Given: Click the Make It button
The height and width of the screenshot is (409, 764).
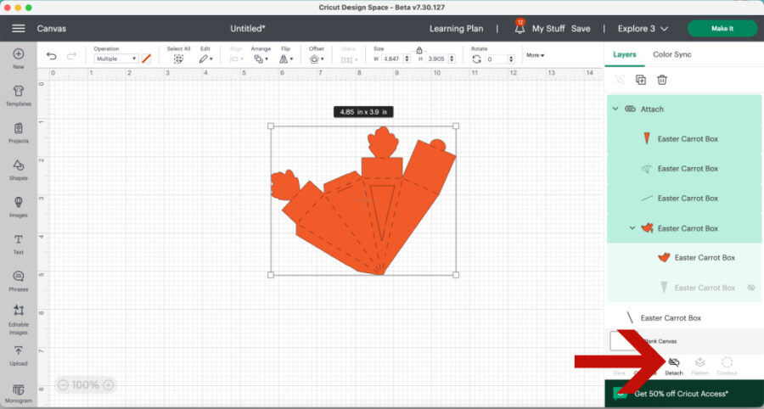Looking at the screenshot, I should point(722,28).
